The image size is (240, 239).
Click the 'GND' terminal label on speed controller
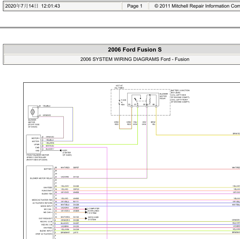38,151
